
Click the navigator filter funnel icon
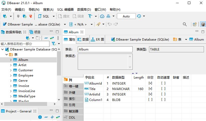(x=54, y=44)
